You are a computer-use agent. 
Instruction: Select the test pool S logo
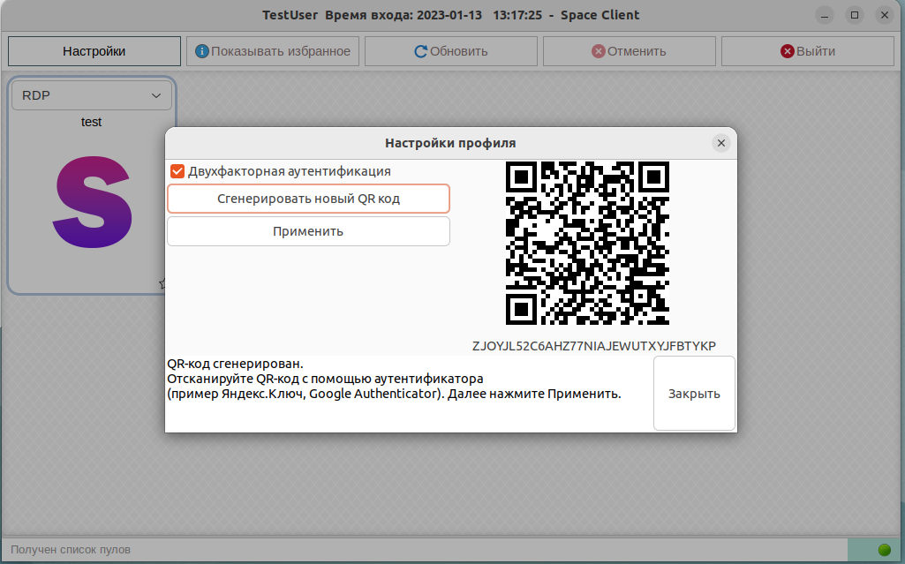[x=93, y=201]
